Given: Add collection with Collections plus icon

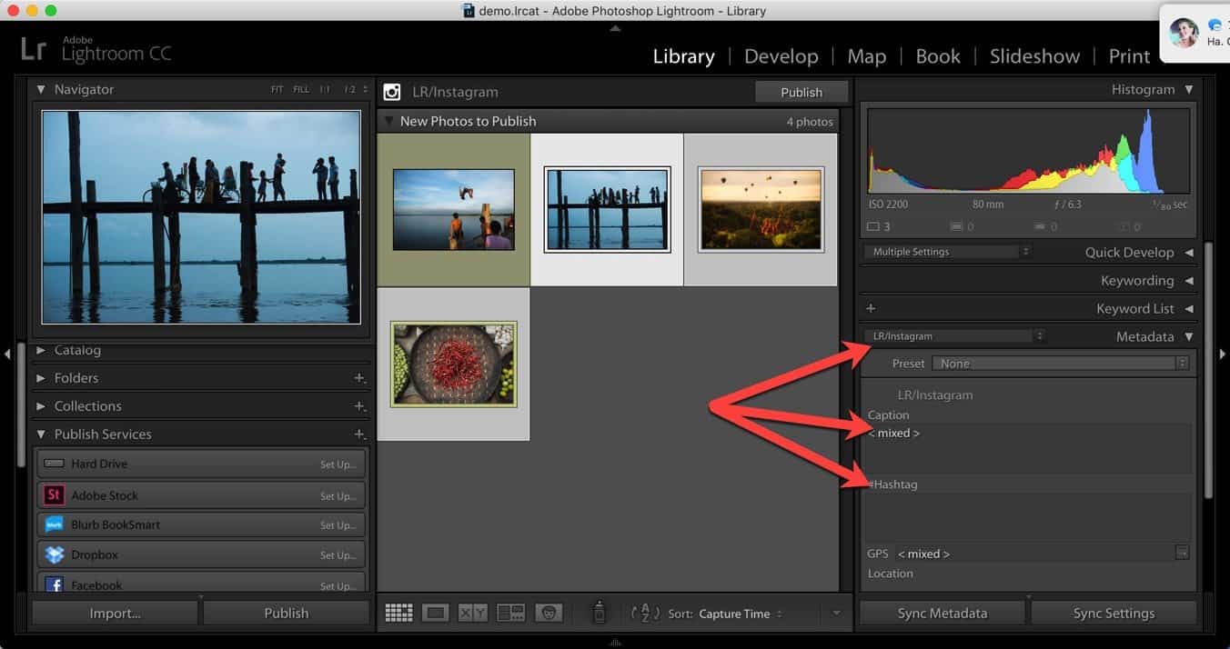Looking at the screenshot, I should pyautogui.click(x=359, y=406).
